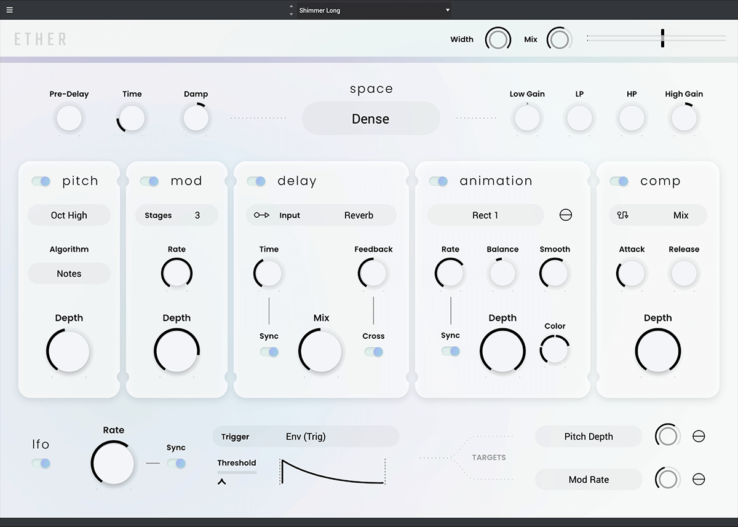Toggle the delay Cross switch
The height and width of the screenshot is (527, 738).
pyautogui.click(x=373, y=352)
